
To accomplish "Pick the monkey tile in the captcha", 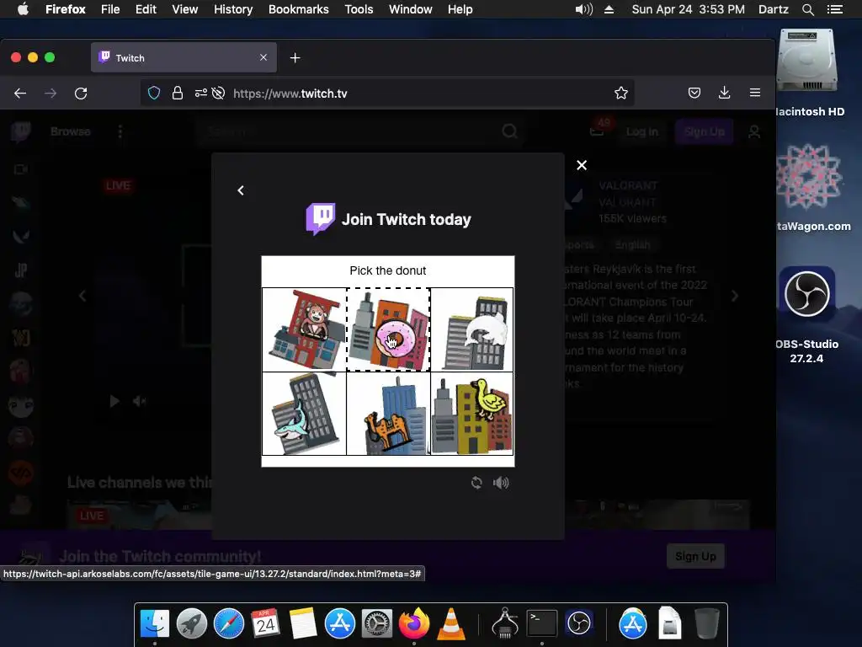I will point(304,329).
